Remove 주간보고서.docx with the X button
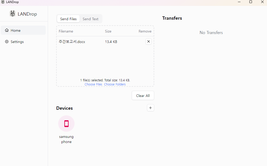 (x=149, y=41)
